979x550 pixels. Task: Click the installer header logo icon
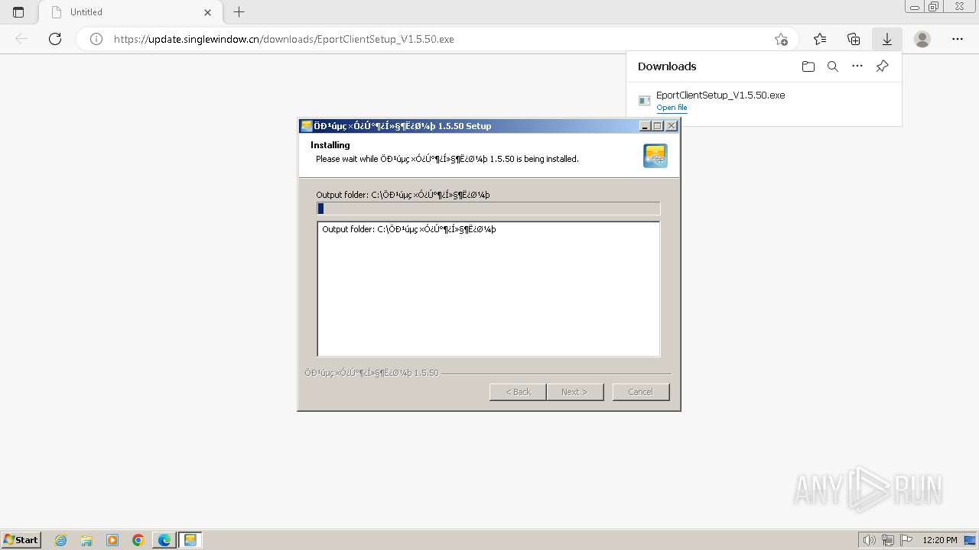click(x=655, y=156)
